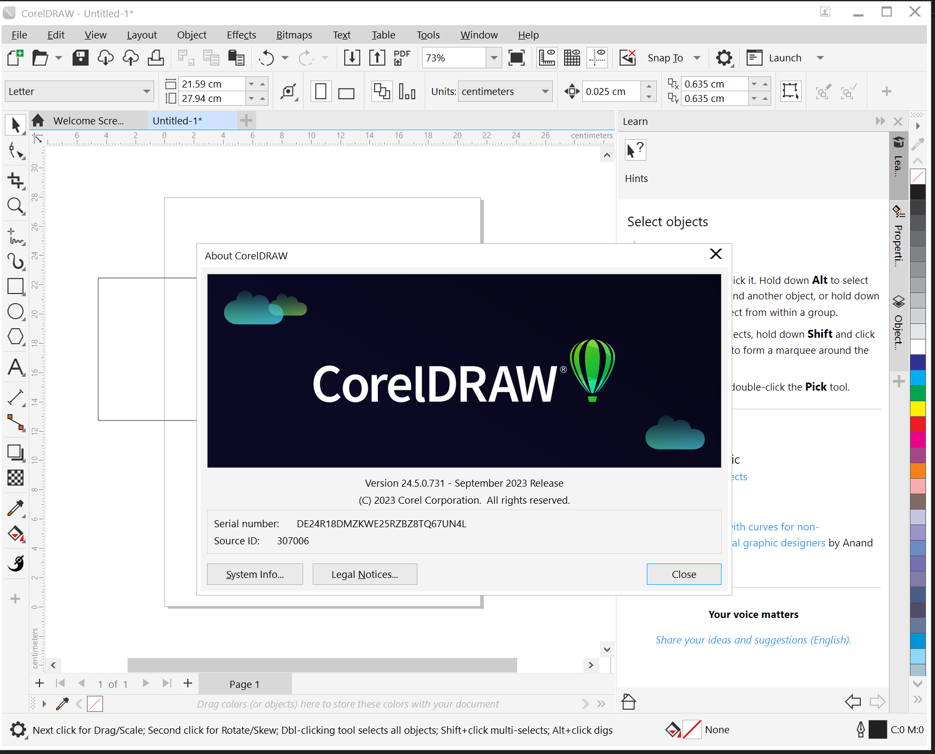Image resolution: width=935 pixels, height=754 pixels.
Task: Select the Artistic Media tool
Action: 15,261
